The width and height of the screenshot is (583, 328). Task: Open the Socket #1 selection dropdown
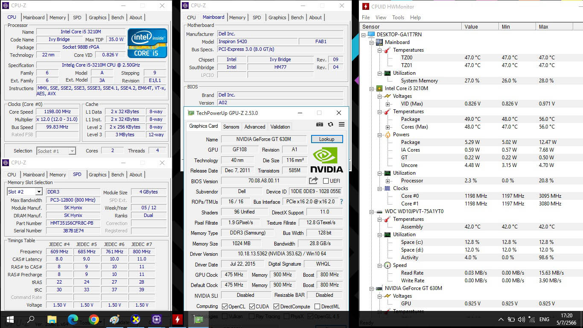[72, 151]
